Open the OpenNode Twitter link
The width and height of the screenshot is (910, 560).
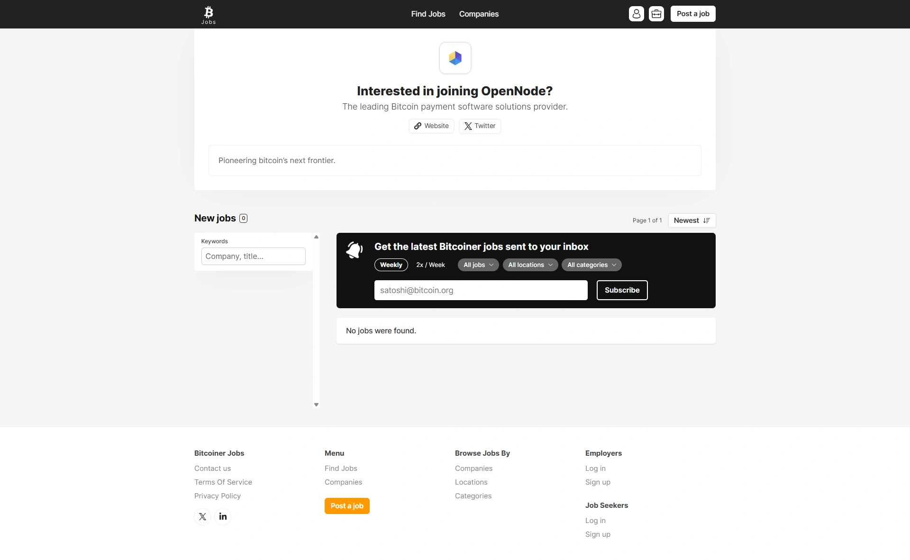point(480,126)
